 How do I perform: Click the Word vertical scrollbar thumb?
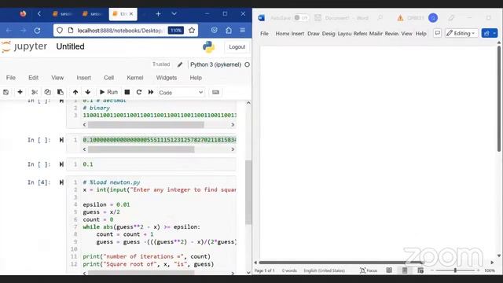(499, 99)
